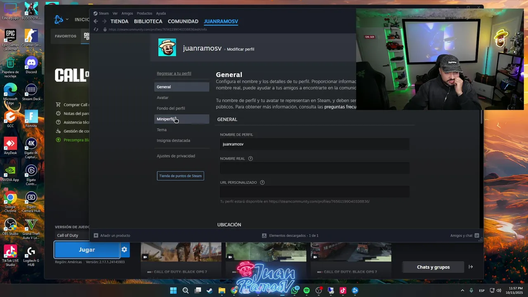Viewport: 528px width, 297px height.
Task: Select the Fortnite desktop icon
Action: point(31,119)
